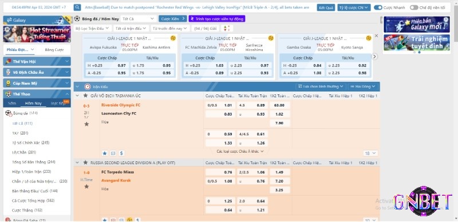Select the Tỷ Số Chính Xác market
Image resolution: width=458 pixels, height=222 pixels.
(x=31, y=142)
